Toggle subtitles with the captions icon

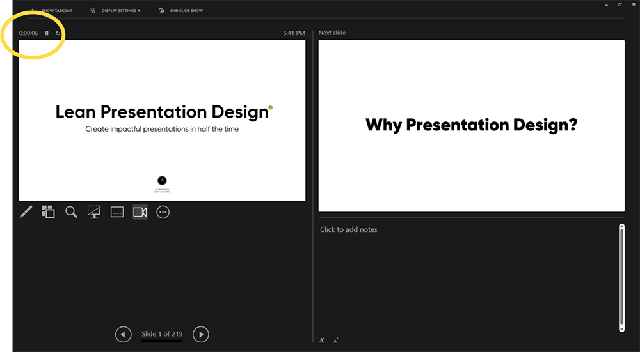tap(117, 212)
